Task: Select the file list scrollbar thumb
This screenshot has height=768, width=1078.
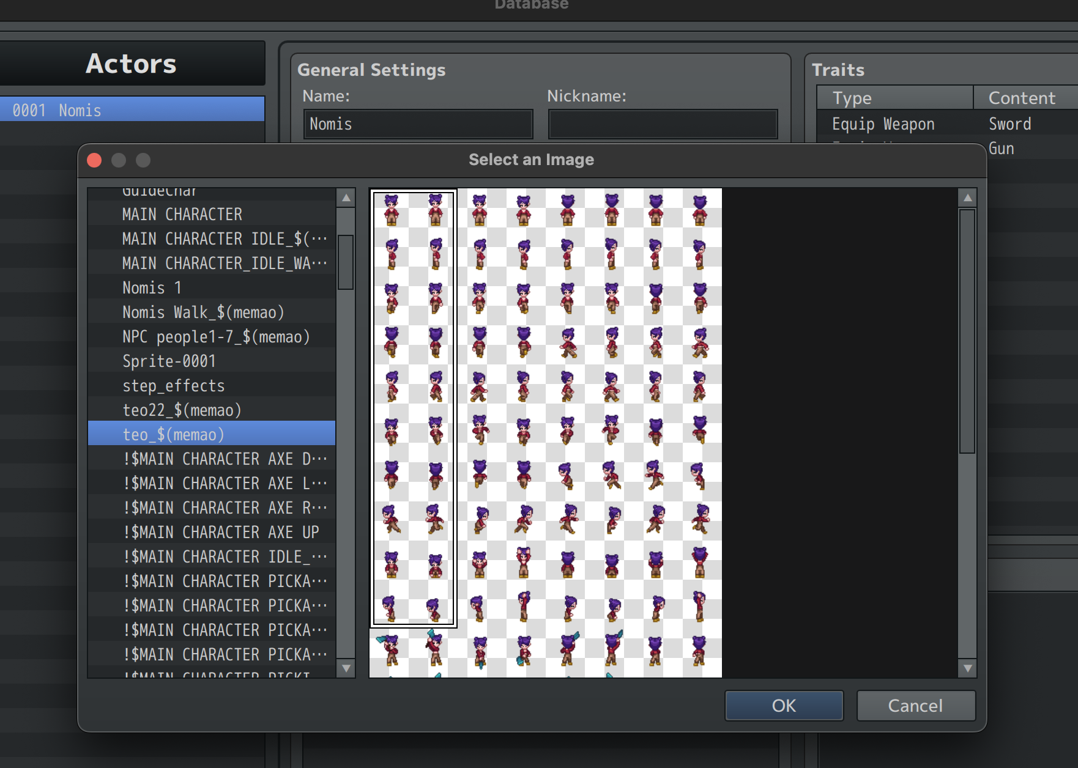Action: [346, 262]
